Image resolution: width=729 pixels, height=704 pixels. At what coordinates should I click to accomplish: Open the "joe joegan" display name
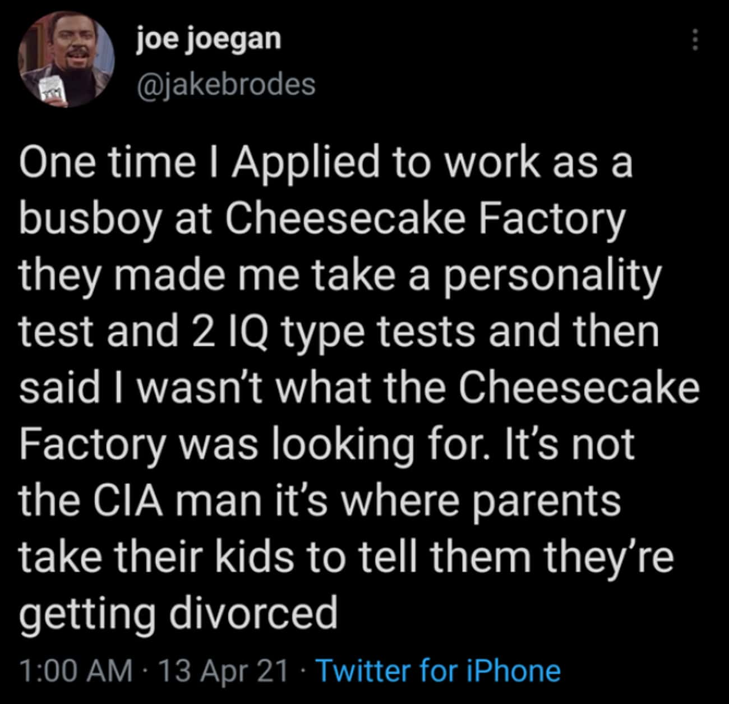[209, 39]
